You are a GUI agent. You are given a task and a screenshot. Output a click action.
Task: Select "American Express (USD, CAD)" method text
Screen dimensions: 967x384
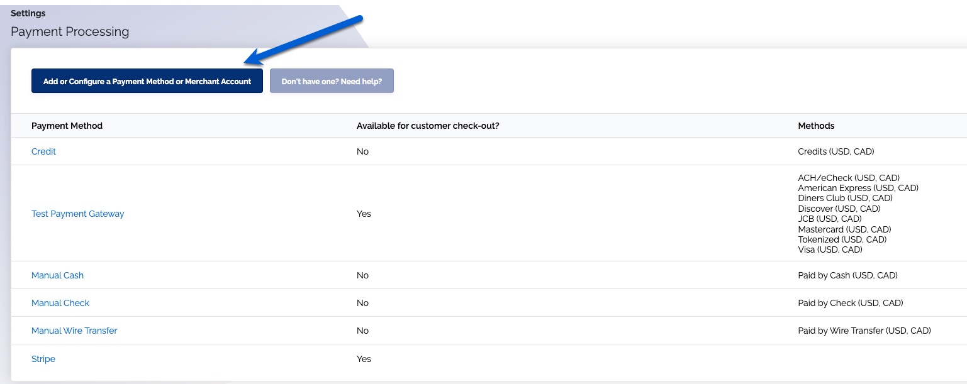(858, 188)
